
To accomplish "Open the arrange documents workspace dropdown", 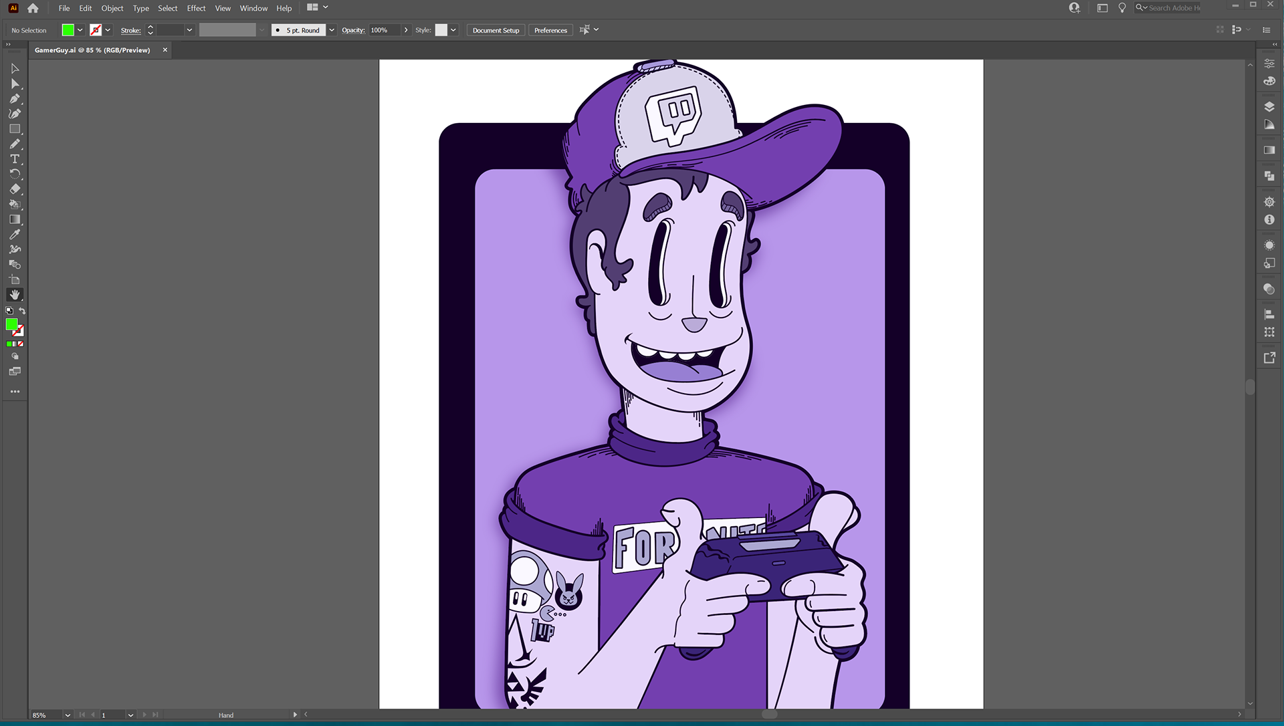I will click(317, 7).
